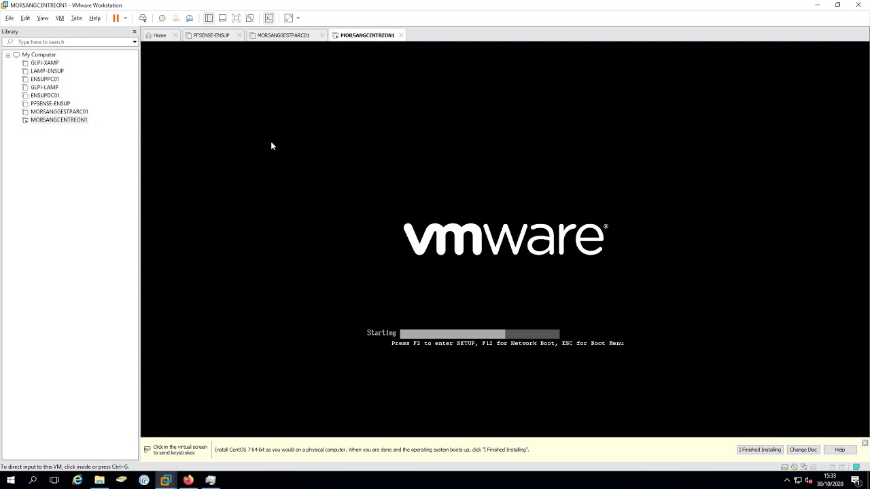Click Revert to snapshot toolbar icon
This screenshot has width=870, height=489.
tap(176, 18)
